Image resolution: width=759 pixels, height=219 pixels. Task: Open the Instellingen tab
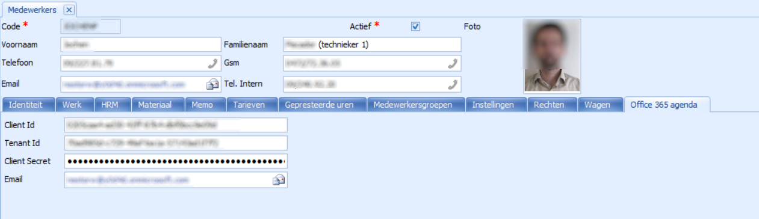[x=496, y=105]
